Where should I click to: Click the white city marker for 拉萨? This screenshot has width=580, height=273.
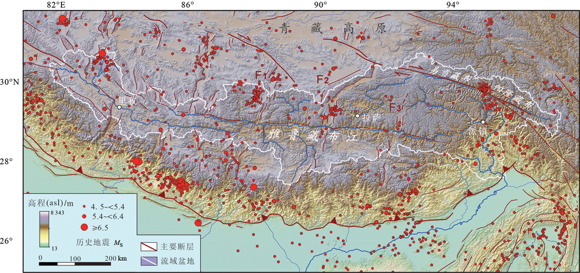click(358, 117)
